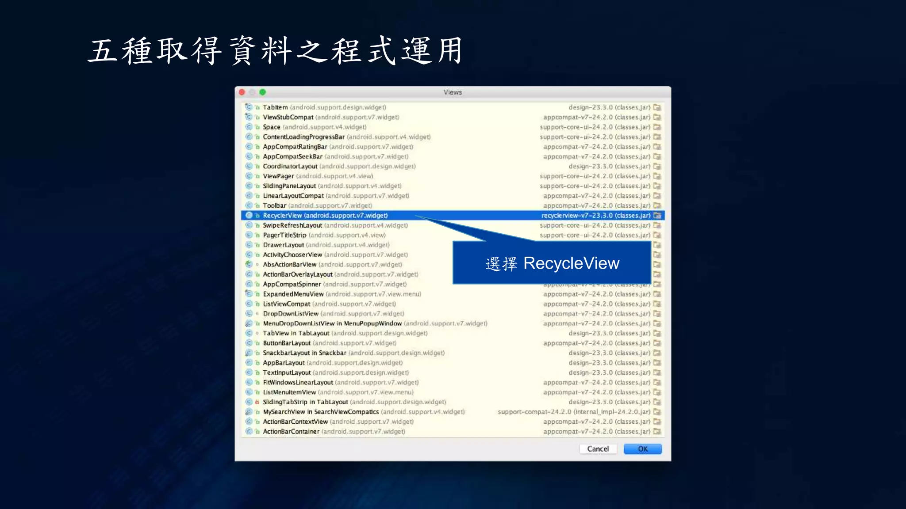Select the SwipeRefreshLayout row

click(453, 225)
